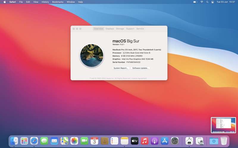Open the History menu
Viewport: 238px width, 148px height.
tap(45, 2)
